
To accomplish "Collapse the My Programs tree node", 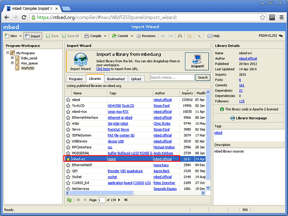I will point(8,53).
